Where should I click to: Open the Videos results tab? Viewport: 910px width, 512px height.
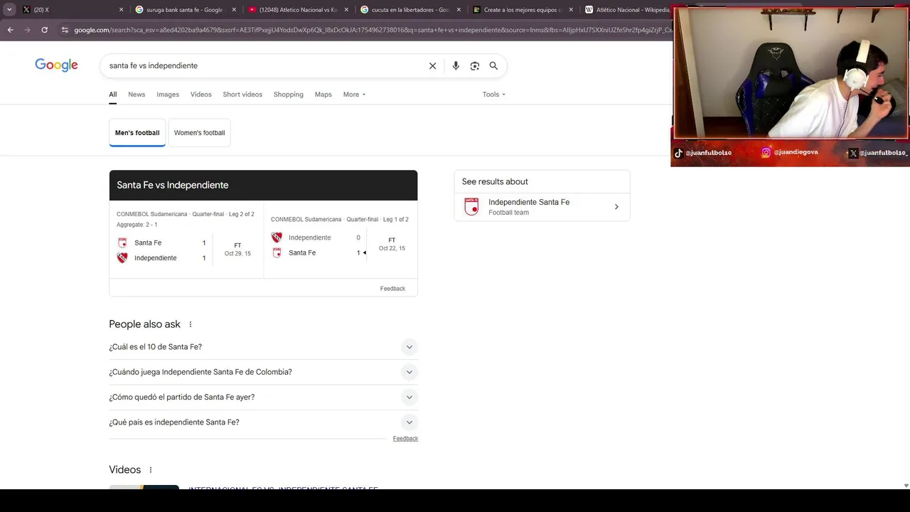200,94
